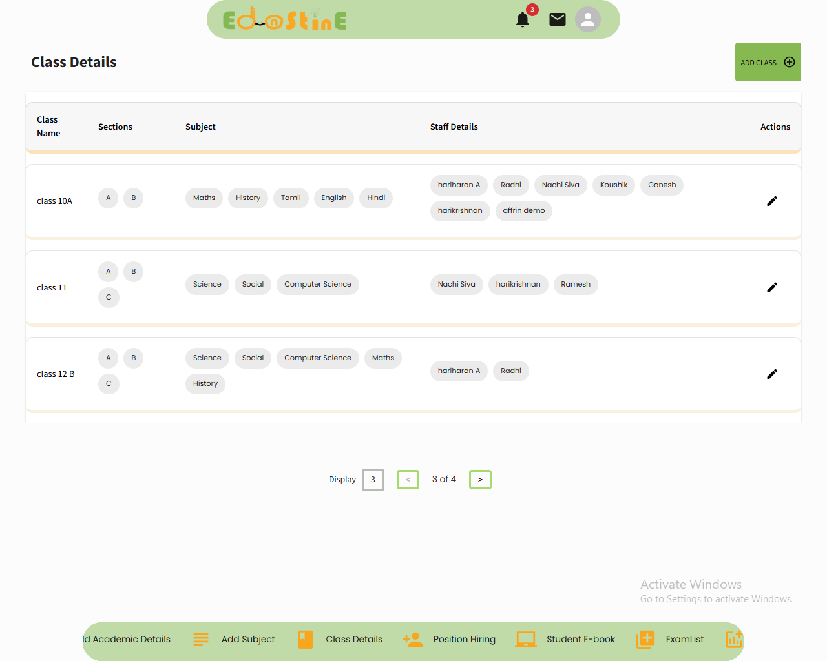Click the Koushik staff chip

[x=614, y=185]
